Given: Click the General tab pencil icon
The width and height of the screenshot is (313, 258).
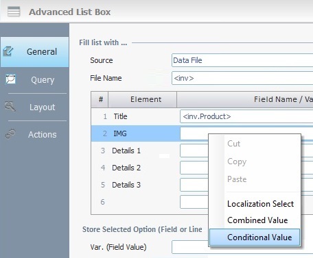Looking at the screenshot, I should (8, 51).
